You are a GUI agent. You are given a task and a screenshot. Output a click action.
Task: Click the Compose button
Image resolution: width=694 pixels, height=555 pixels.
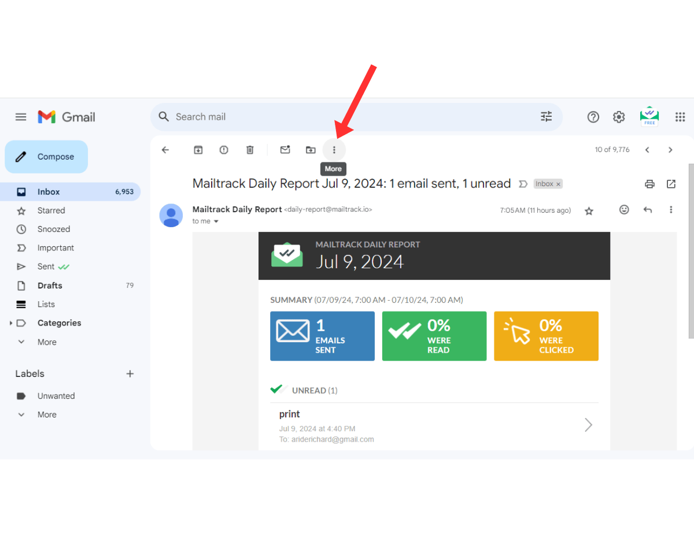(x=46, y=157)
